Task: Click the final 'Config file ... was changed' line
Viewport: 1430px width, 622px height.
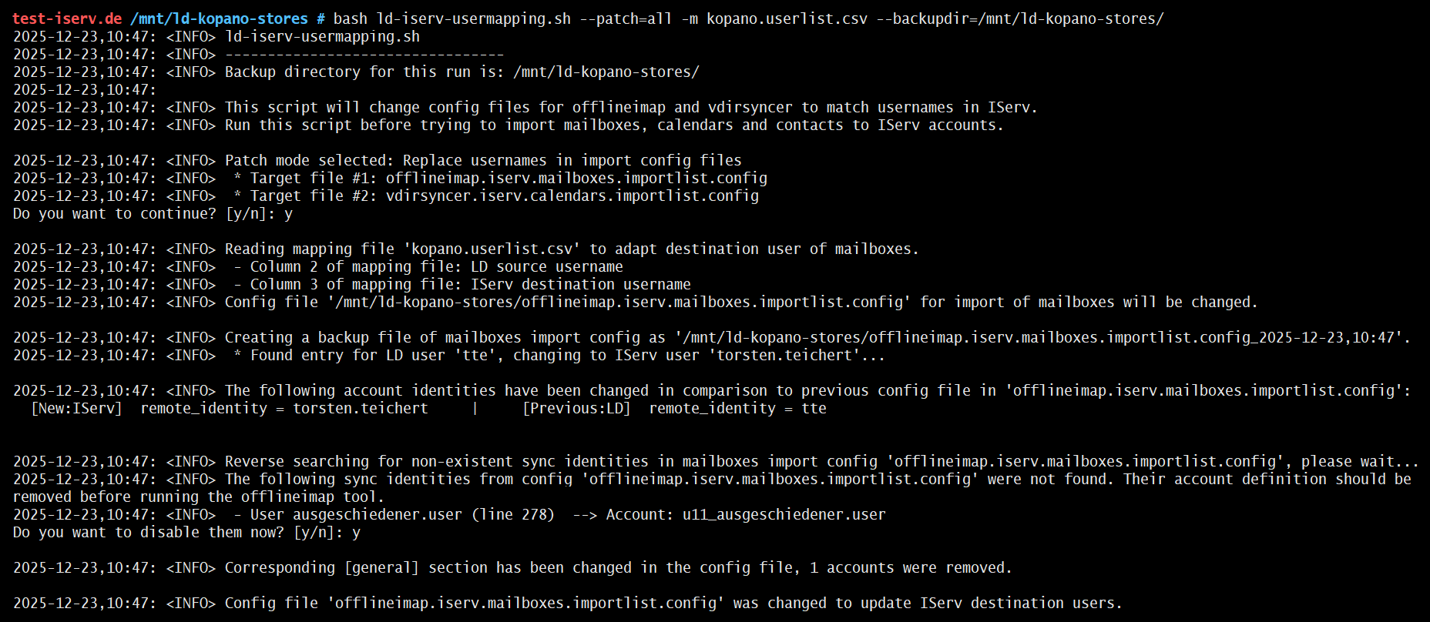Action: point(673,603)
